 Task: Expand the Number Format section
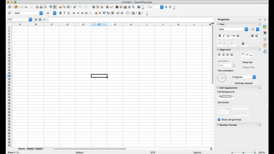(218, 125)
